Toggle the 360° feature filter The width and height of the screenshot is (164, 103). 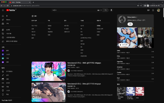(x=82, y=41)
